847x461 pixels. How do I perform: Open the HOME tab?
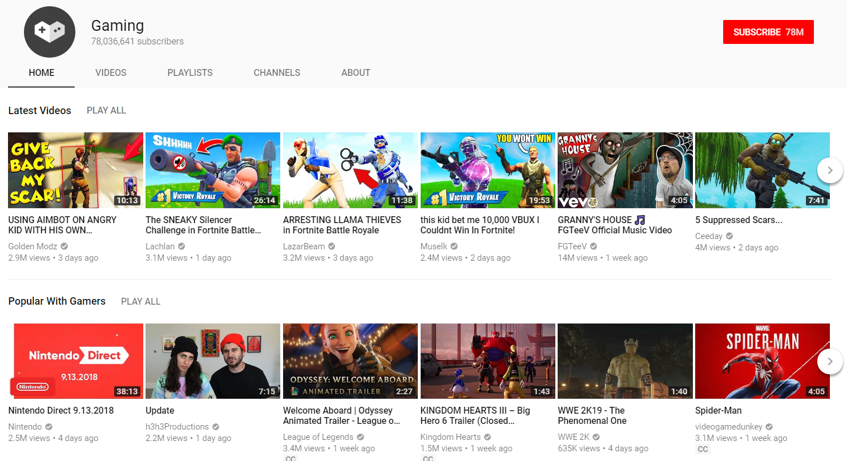[42, 73]
